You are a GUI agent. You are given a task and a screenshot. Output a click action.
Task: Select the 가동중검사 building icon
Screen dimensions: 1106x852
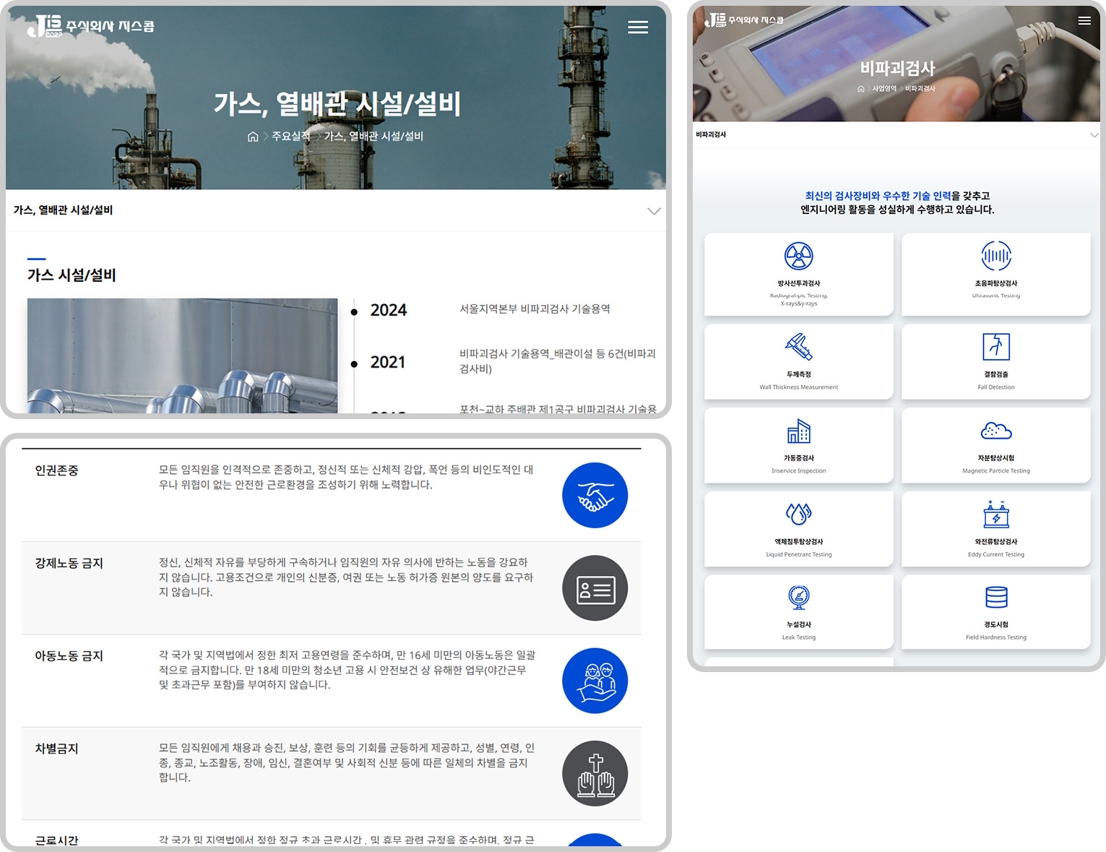click(799, 431)
